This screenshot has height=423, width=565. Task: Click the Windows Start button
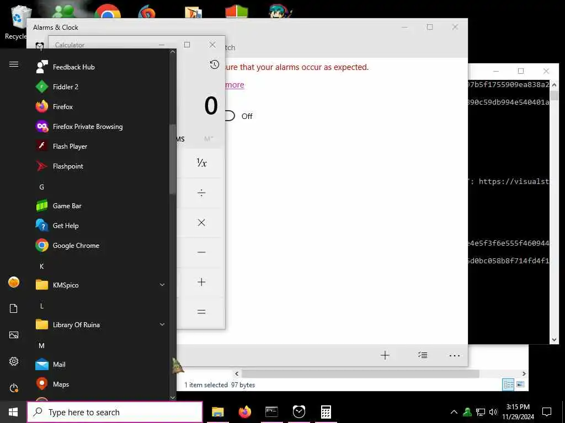(13, 412)
